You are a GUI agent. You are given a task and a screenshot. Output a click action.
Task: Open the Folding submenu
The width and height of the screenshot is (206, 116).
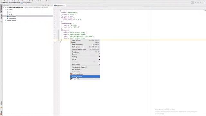(85, 57)
